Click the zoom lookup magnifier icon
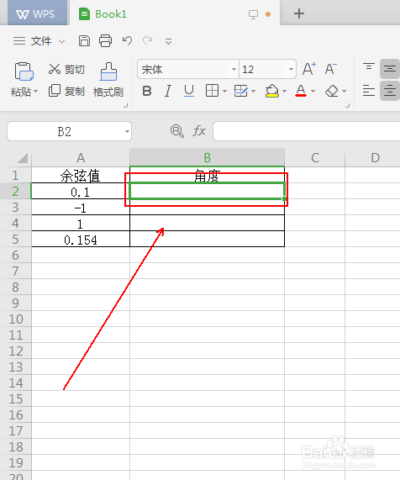 (177, 131)
